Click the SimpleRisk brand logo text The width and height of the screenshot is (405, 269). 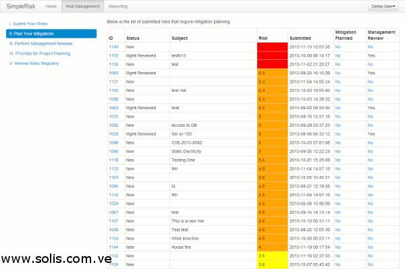click(21, 7)
